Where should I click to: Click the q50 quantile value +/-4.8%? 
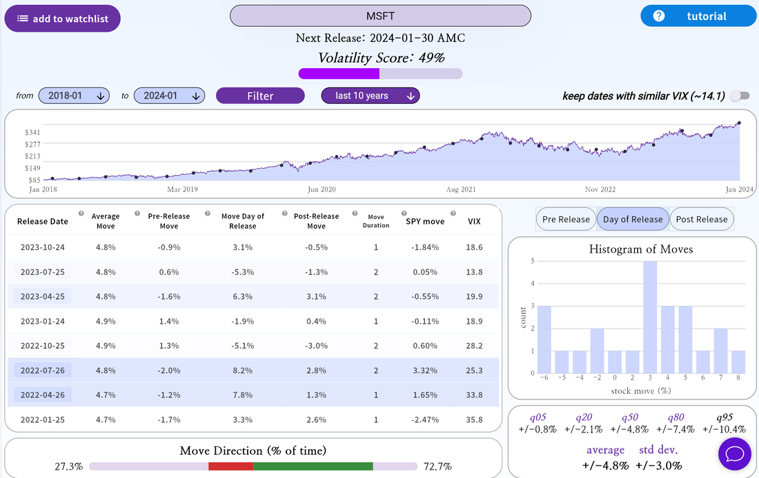pyautogui.click(x=629, y=429)
